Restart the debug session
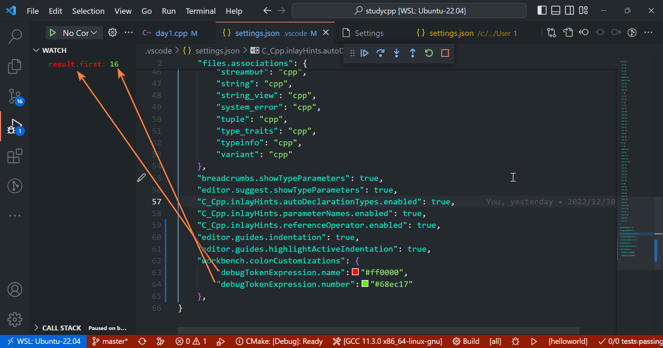This screenshot has height=348, width=663. click(429, 53)
